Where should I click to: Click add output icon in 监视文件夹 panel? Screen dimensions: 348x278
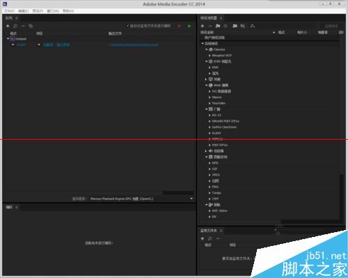(210, 238)
